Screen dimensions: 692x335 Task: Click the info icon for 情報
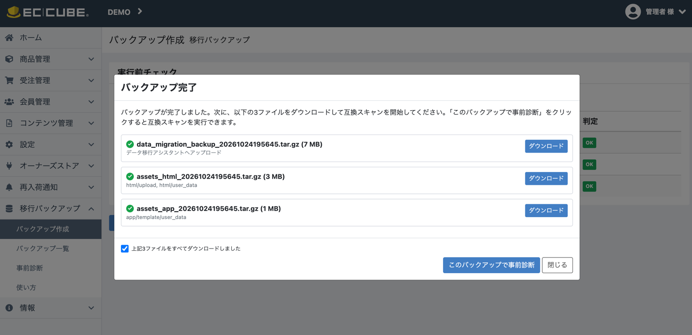9,308
